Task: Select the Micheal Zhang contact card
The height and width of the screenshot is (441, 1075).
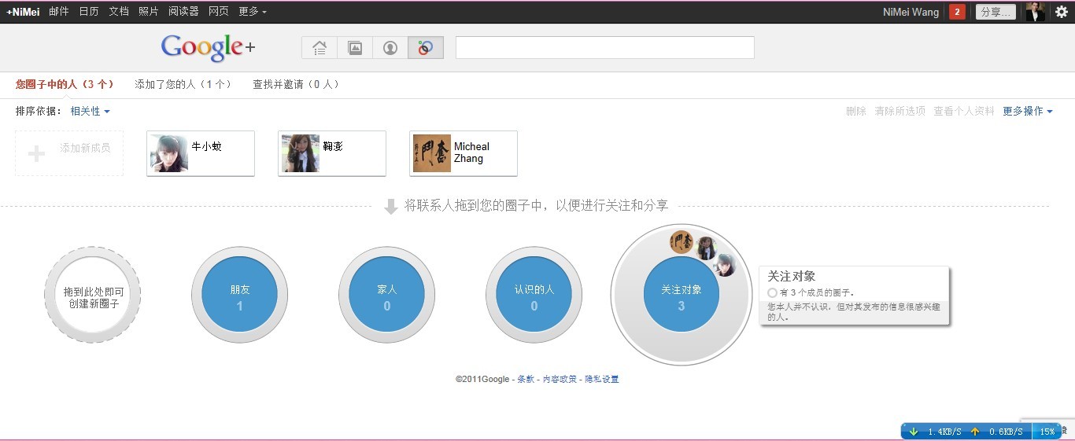Action: point(464,153)
